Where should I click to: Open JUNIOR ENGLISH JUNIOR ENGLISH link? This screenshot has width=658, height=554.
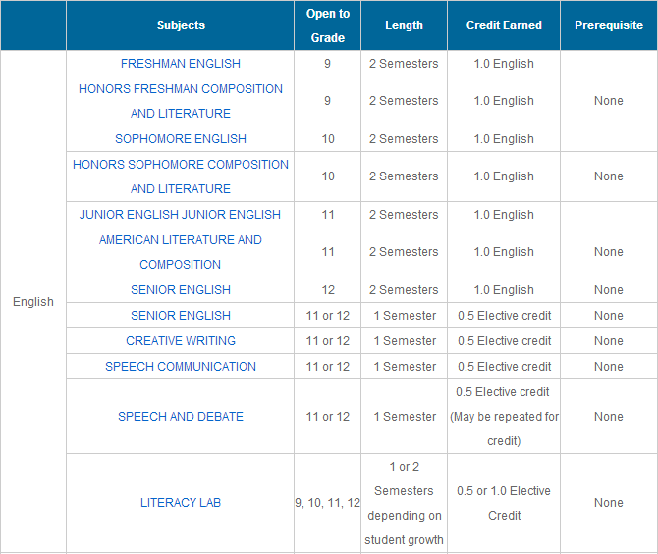click(x=180, y=215)
